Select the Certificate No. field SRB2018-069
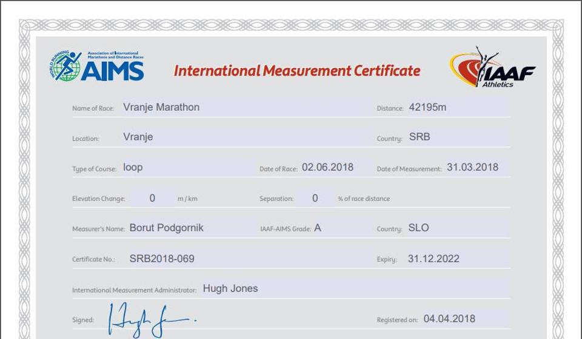Viewport: 582px width, 339px height. pyautogui.click(x=242, y=259)
